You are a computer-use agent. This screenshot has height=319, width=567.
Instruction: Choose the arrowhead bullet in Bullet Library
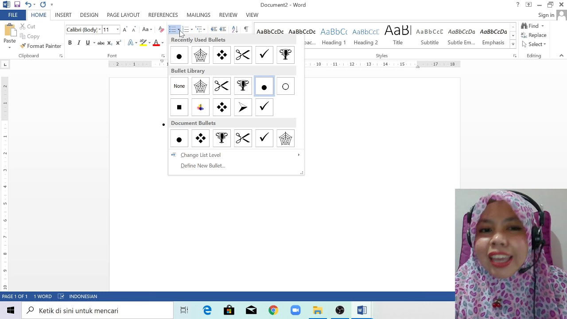pos(243,107)
